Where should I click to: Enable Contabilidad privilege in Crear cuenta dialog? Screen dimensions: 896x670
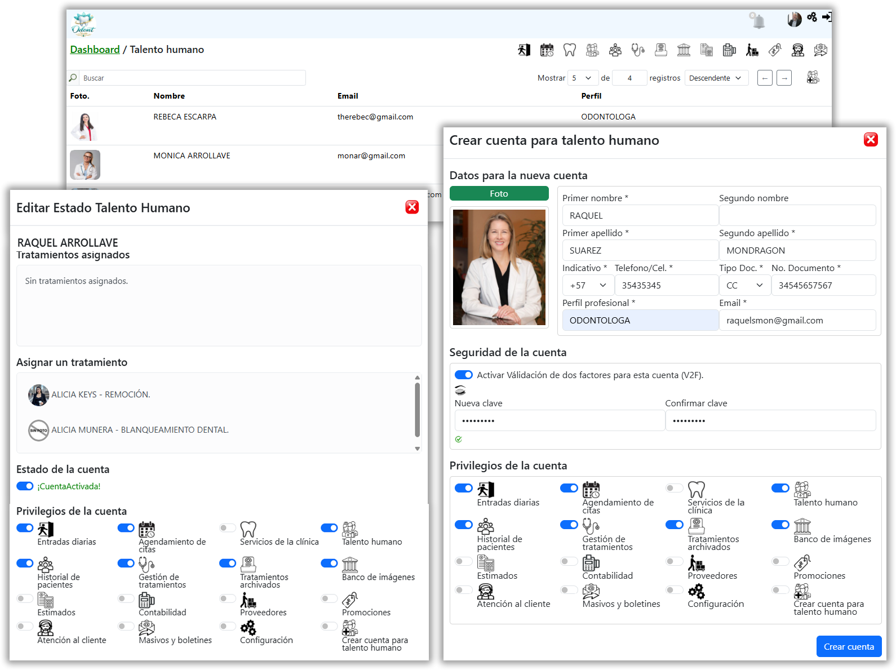[x=569, y=562]
